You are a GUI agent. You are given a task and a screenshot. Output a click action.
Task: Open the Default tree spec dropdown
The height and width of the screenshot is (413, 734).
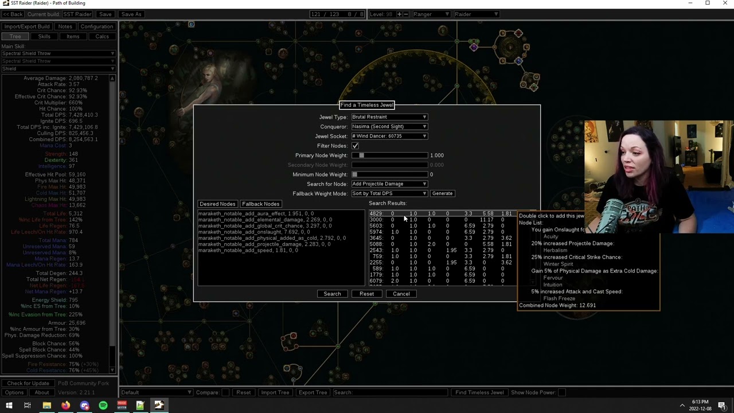(156, 392)
